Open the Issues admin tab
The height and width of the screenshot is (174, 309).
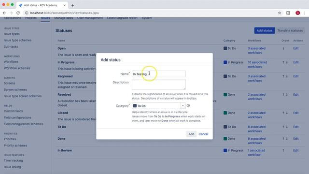45,18
